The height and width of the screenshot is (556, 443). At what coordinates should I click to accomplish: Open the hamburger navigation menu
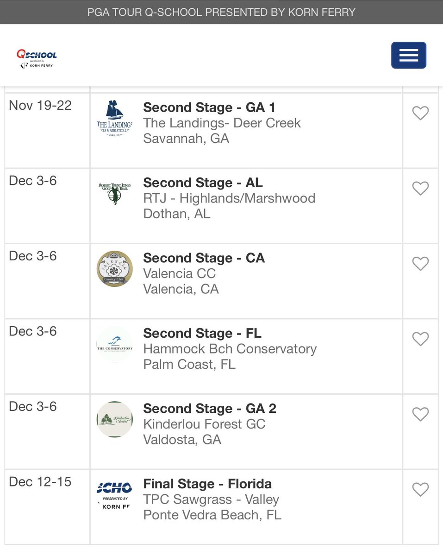(408, 56)
